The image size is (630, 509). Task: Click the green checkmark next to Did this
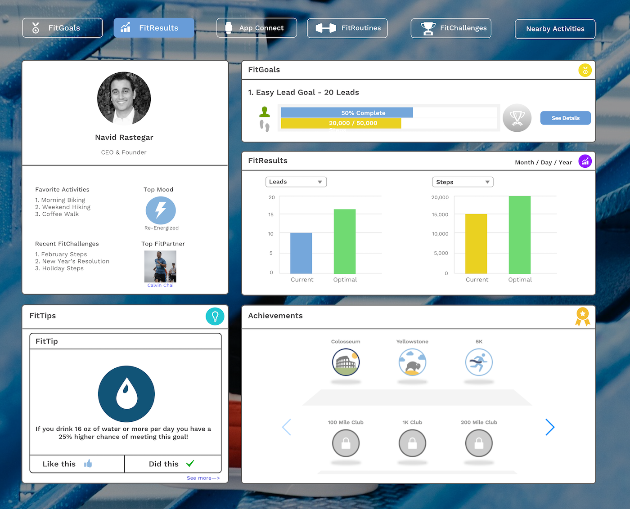(x=190, y=464)
